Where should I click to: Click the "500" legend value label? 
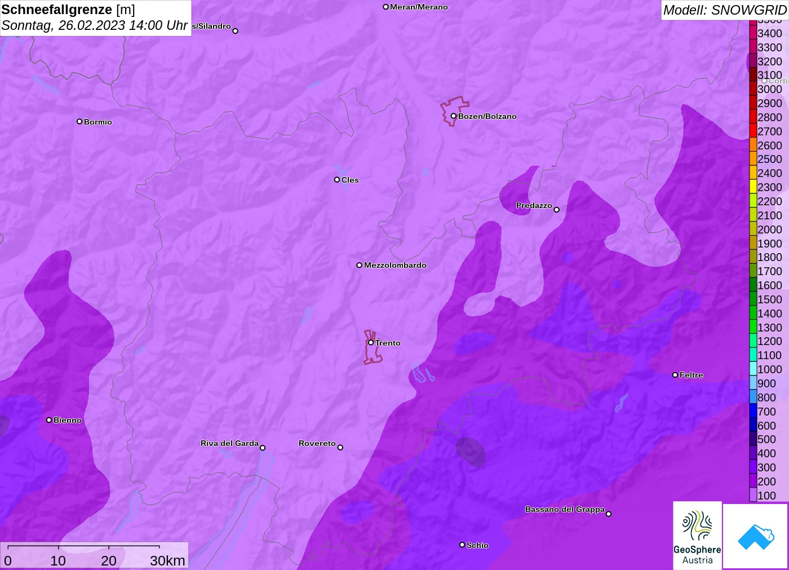767,439
